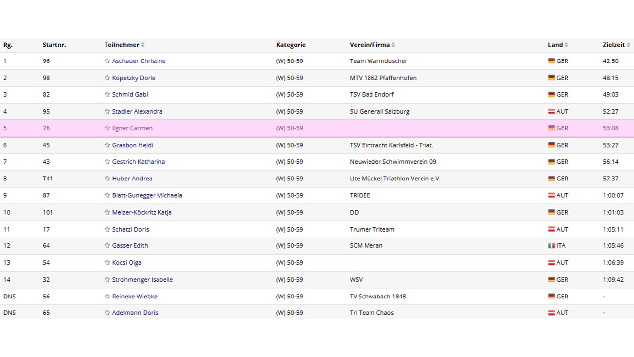Click the Kategorie column header
Image resolution: width=634 pixels, height=357 pixels.
coord(291,45)
